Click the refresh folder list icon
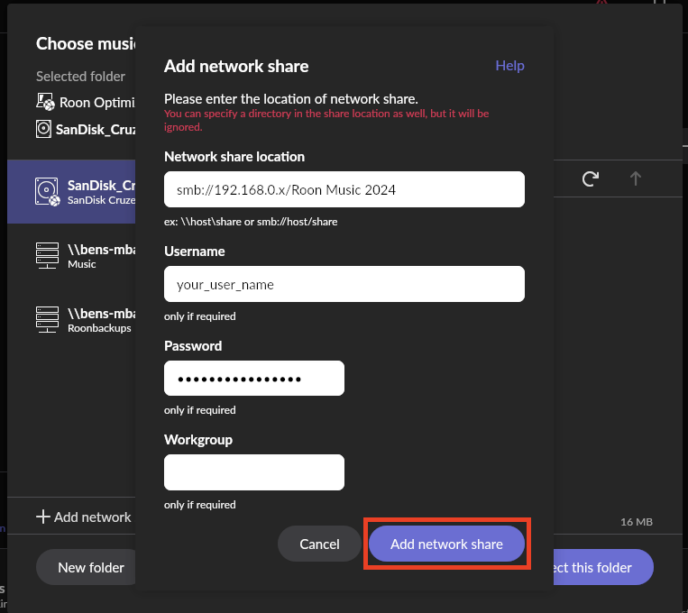The width and height of the screenshot is (688, 613). pyautogui.click(x=590, y=178)
